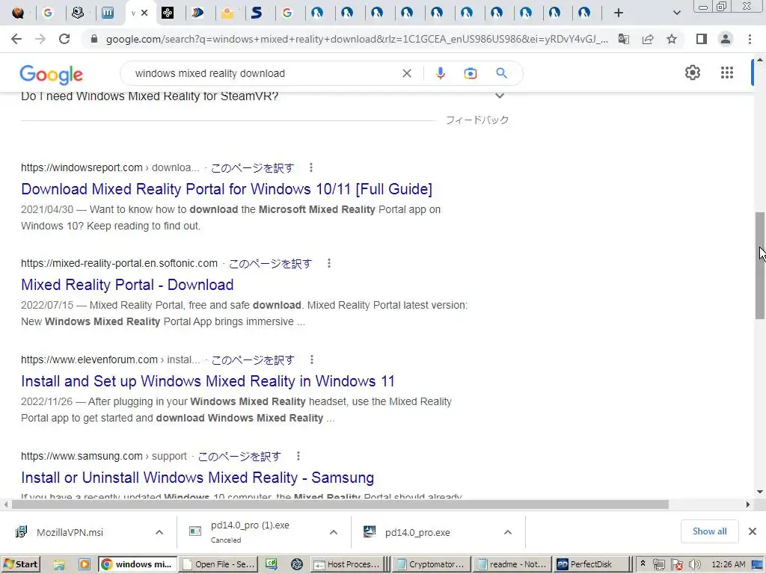Start voice search with microphone icon
The height and width of the screenshot is (574, 766).
pos(440,73)
